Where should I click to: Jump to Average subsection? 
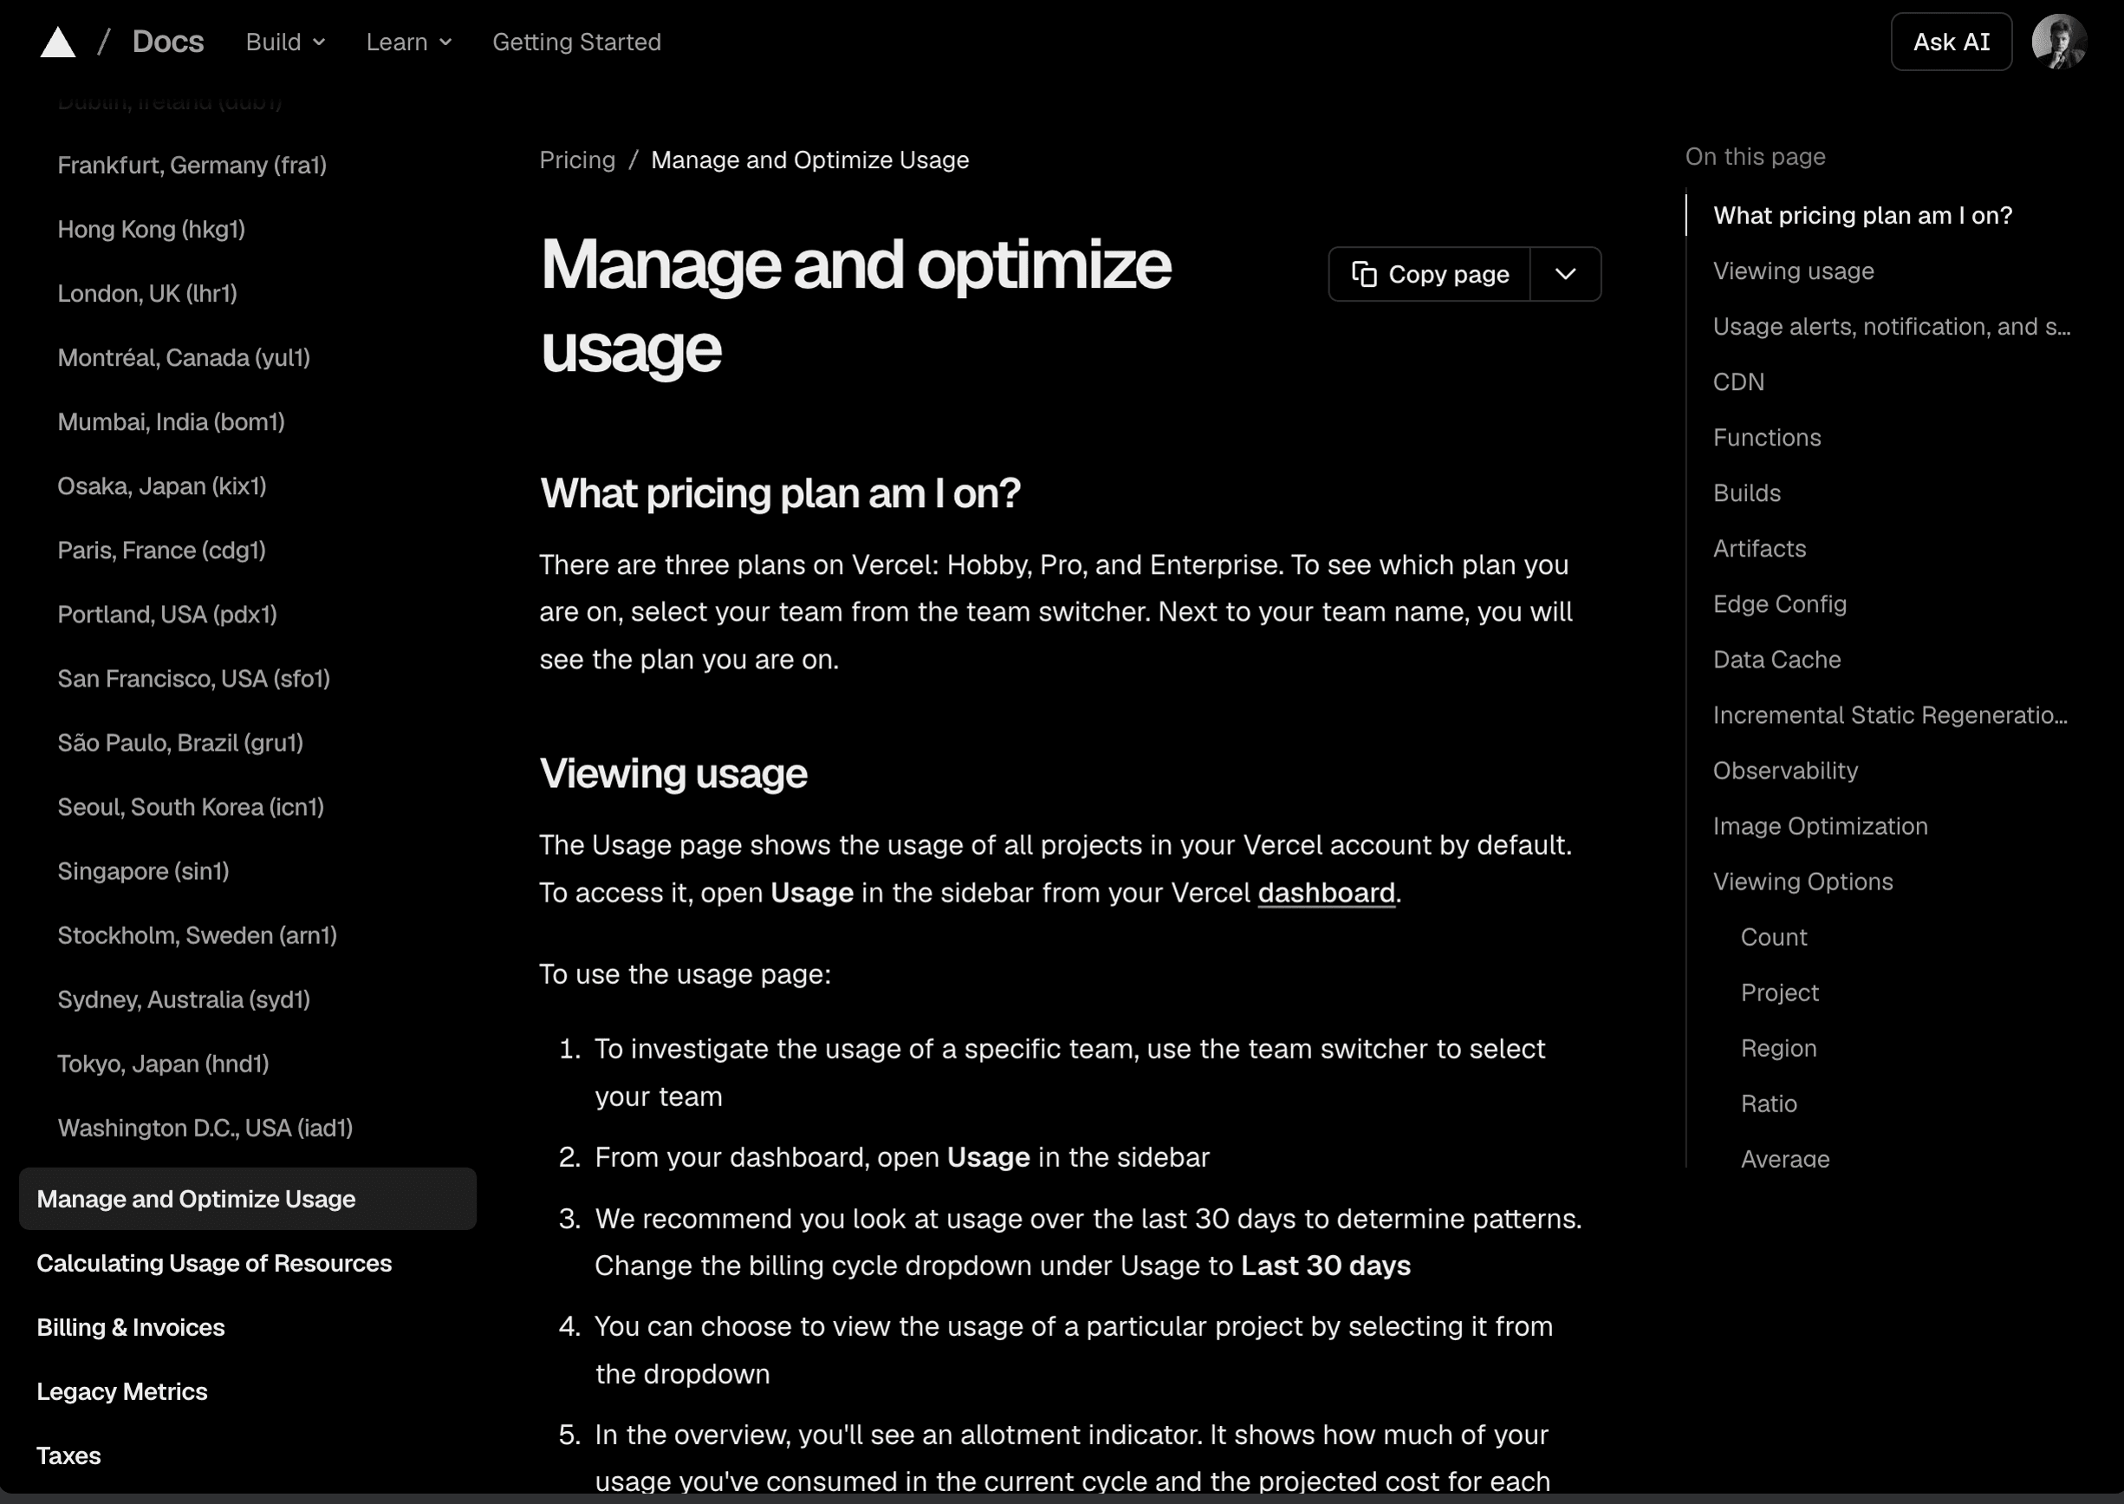coord(1785,1157)
